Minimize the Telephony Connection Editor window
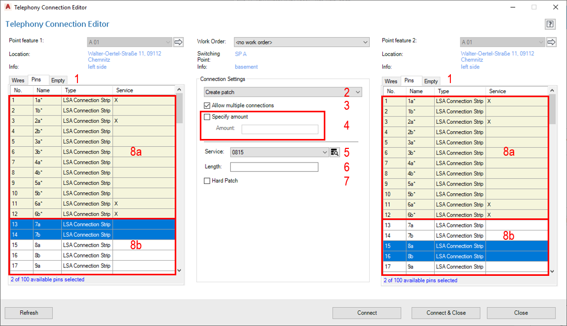Viewport: 567px width, 326px height. [513, 7]
